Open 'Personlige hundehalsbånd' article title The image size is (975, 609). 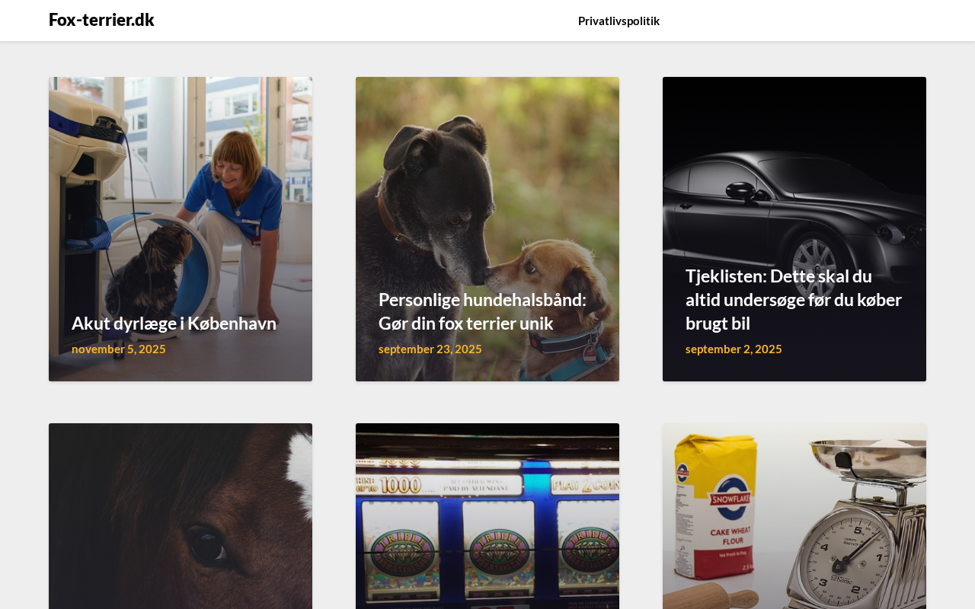point(482,311)
